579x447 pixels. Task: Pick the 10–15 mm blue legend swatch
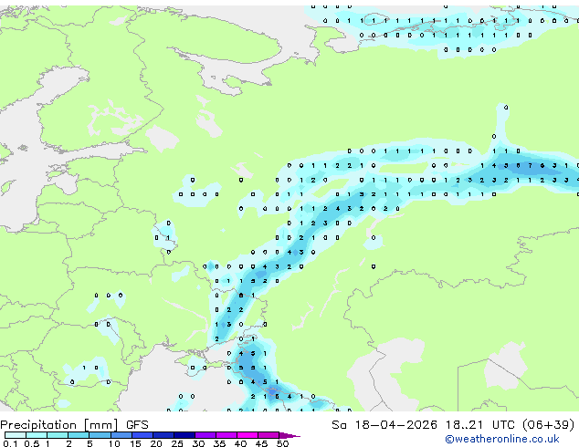coord(121,435)
